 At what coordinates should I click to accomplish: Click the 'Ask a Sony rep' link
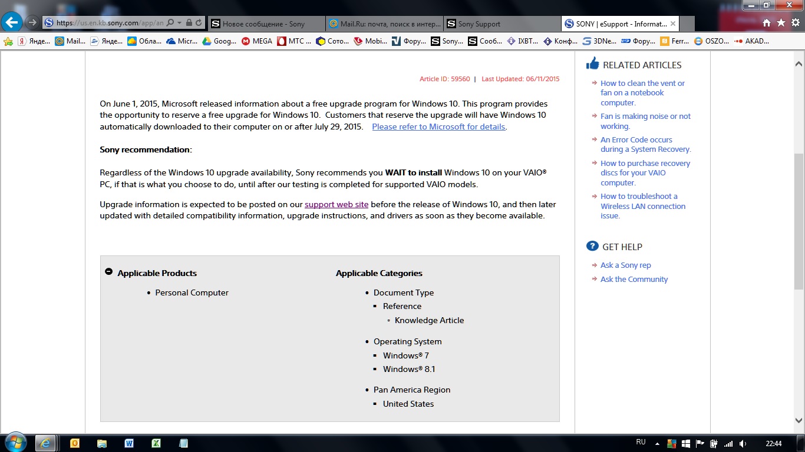point(625,265)
